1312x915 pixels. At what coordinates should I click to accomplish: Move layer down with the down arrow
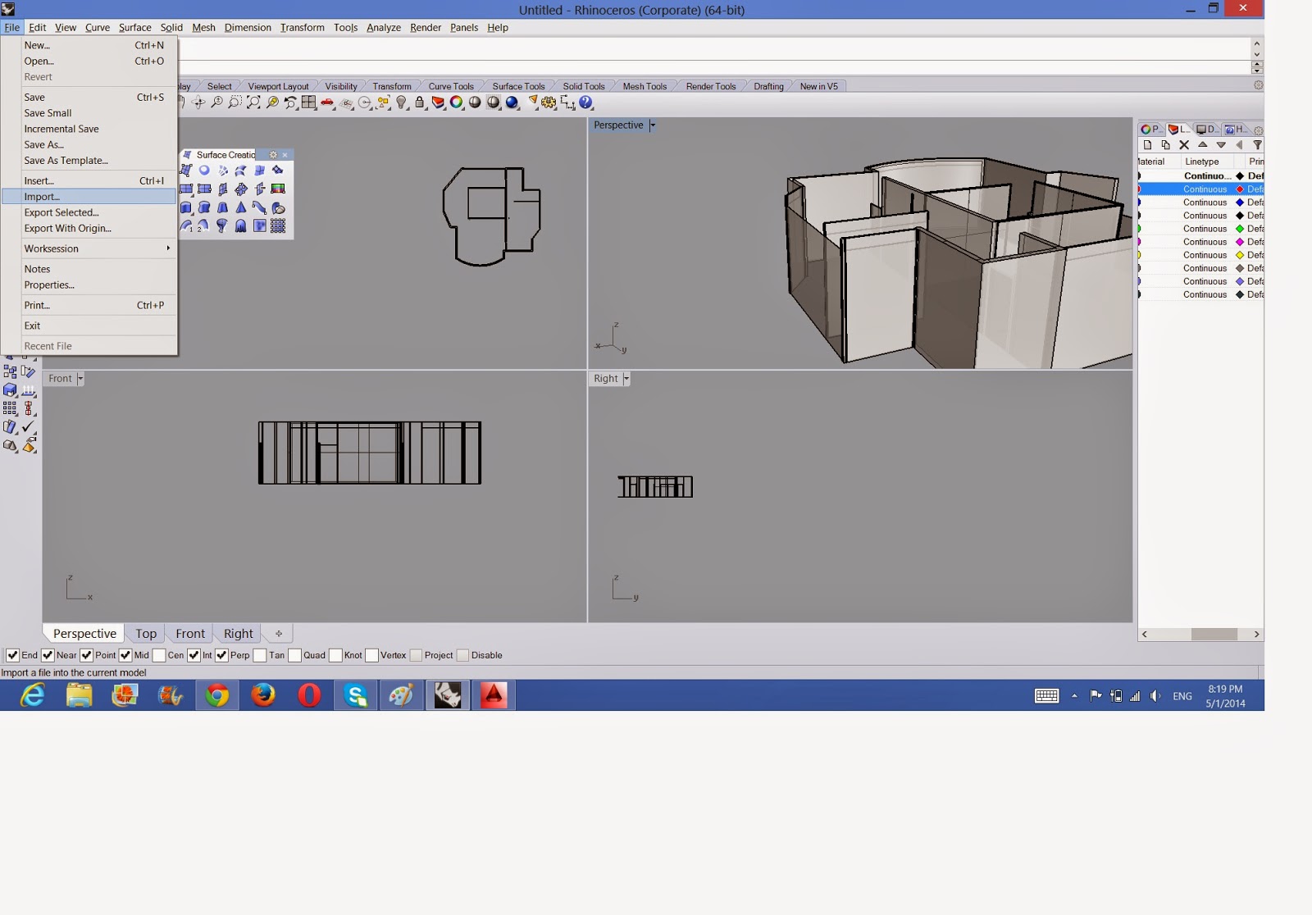point(1221,145)
